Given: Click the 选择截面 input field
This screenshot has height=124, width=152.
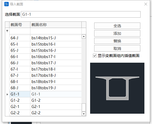Looking at the screenshot, I should 81,14.
